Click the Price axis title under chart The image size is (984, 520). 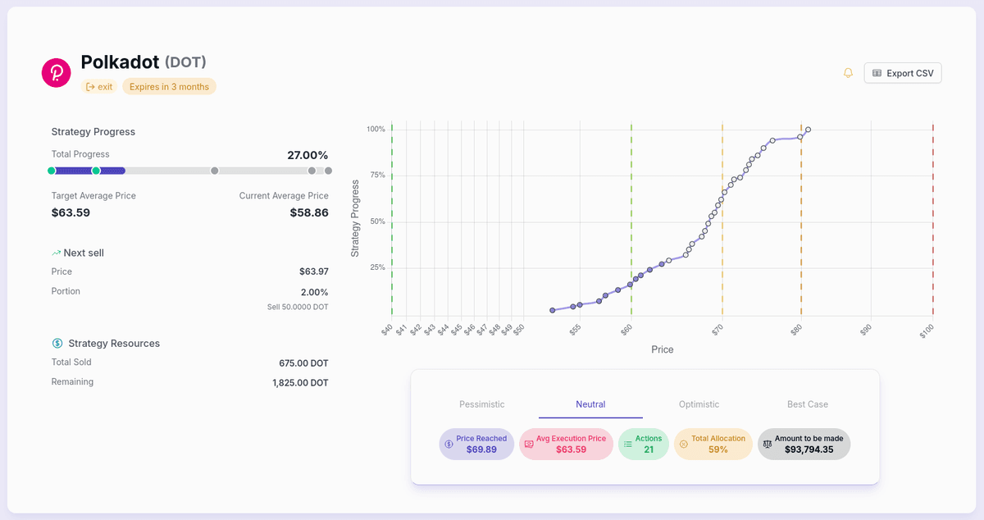(663, 349)
